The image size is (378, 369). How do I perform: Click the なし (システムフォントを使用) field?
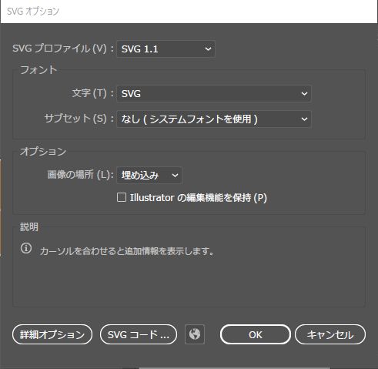(x=214, y=119)
